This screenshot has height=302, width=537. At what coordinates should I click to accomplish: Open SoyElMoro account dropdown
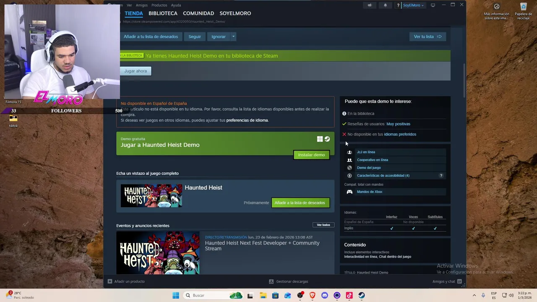coord(413,5)
